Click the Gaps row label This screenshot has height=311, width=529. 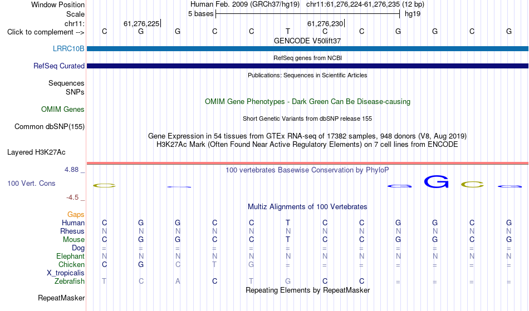click(76, 214)
